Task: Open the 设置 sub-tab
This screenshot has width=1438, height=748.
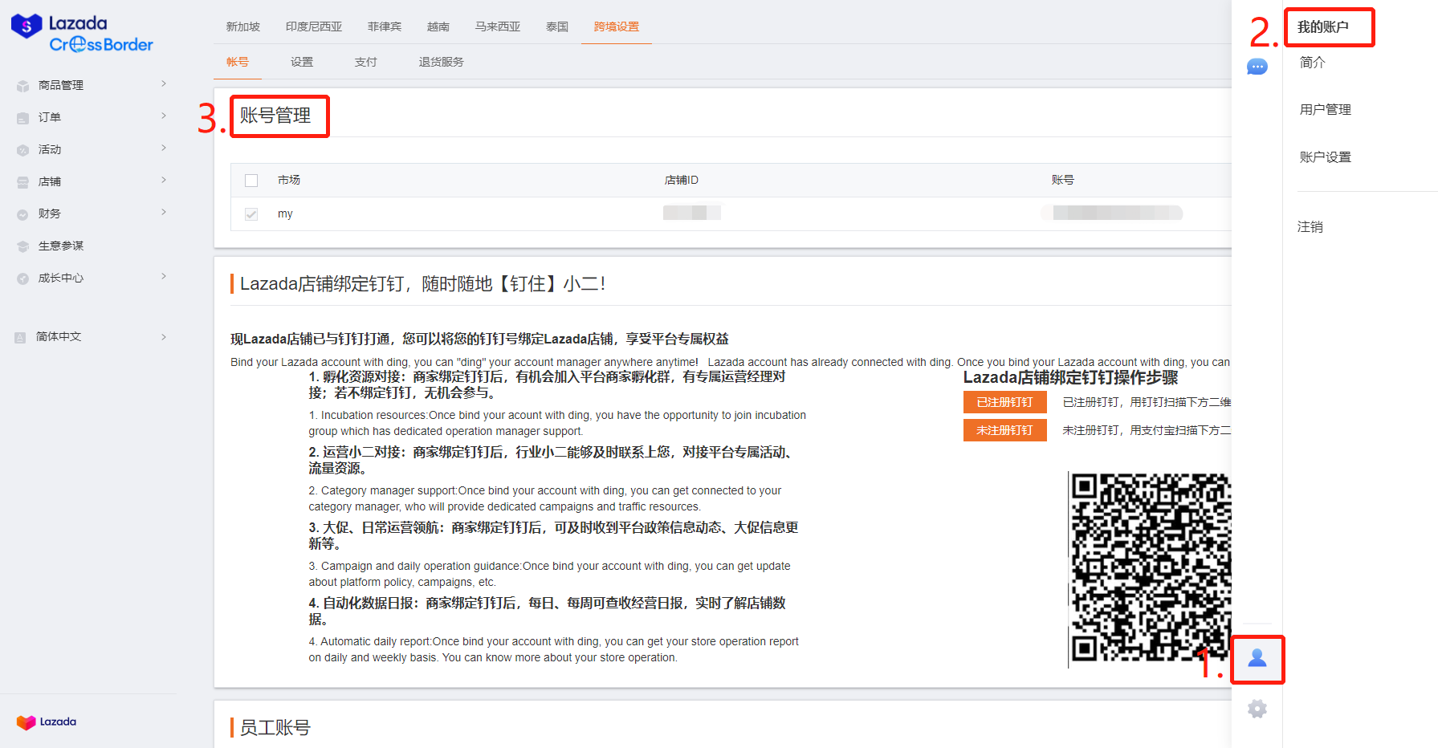Action: click(x=302, y=62)
